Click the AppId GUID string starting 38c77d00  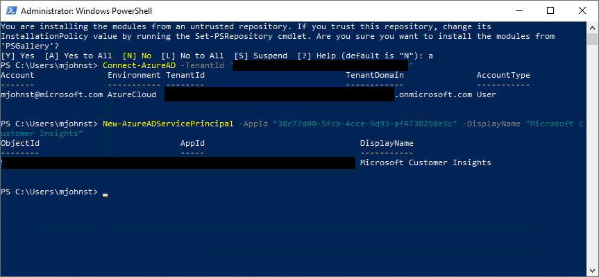pyautogui.click(x=365, y=124)
